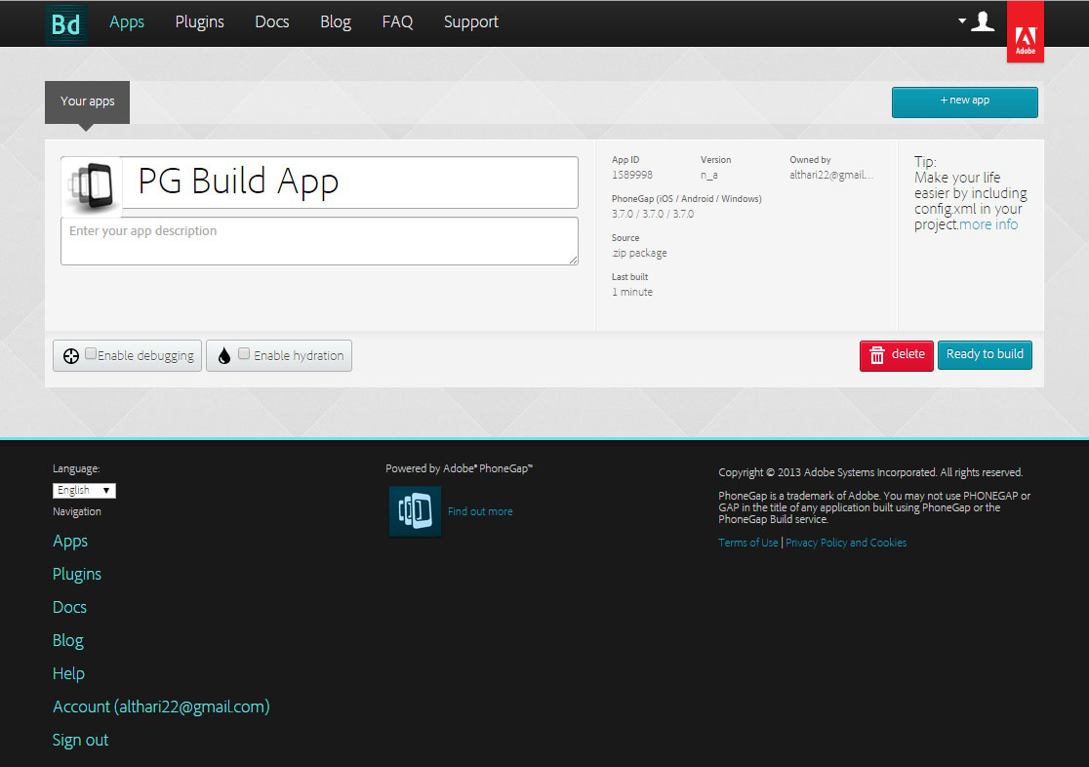Click the + new app button
The width and height of the screenshot is (1089, 767).
[x=965, y=102]
